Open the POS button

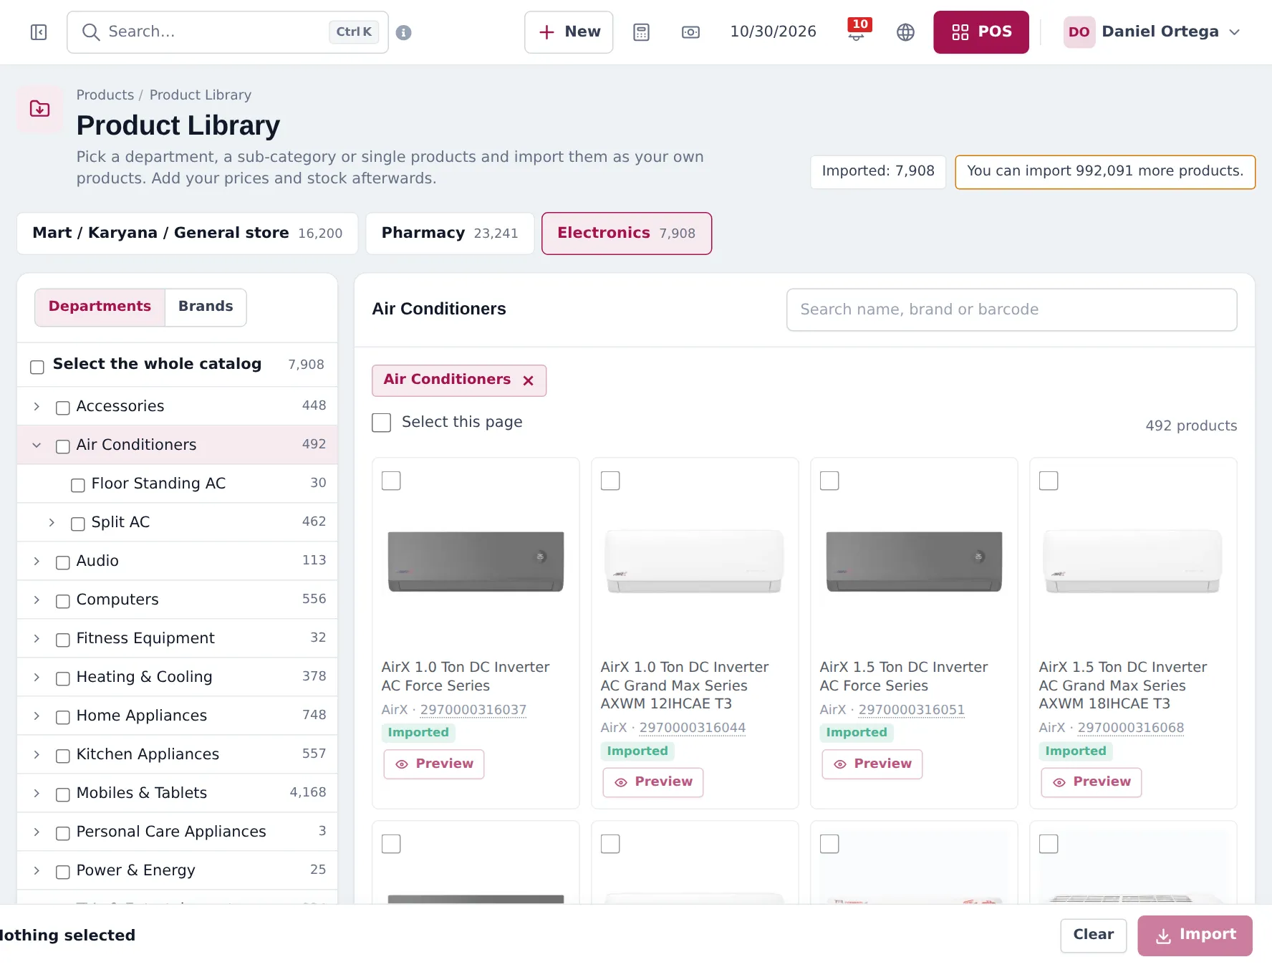click(x=981, y=32)
